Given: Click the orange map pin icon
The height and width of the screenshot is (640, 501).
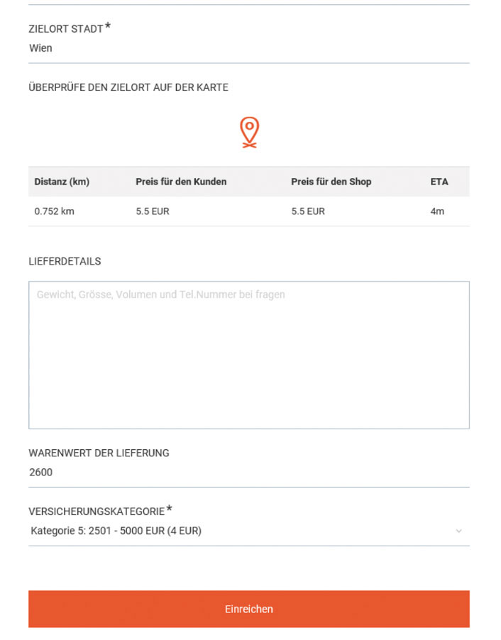Looking at the screenshot, I should coord(249,132).
